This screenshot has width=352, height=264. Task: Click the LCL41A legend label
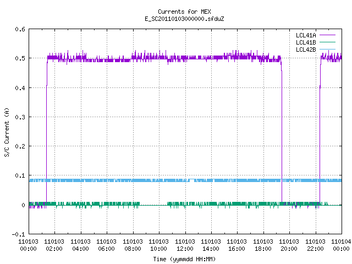306,35
